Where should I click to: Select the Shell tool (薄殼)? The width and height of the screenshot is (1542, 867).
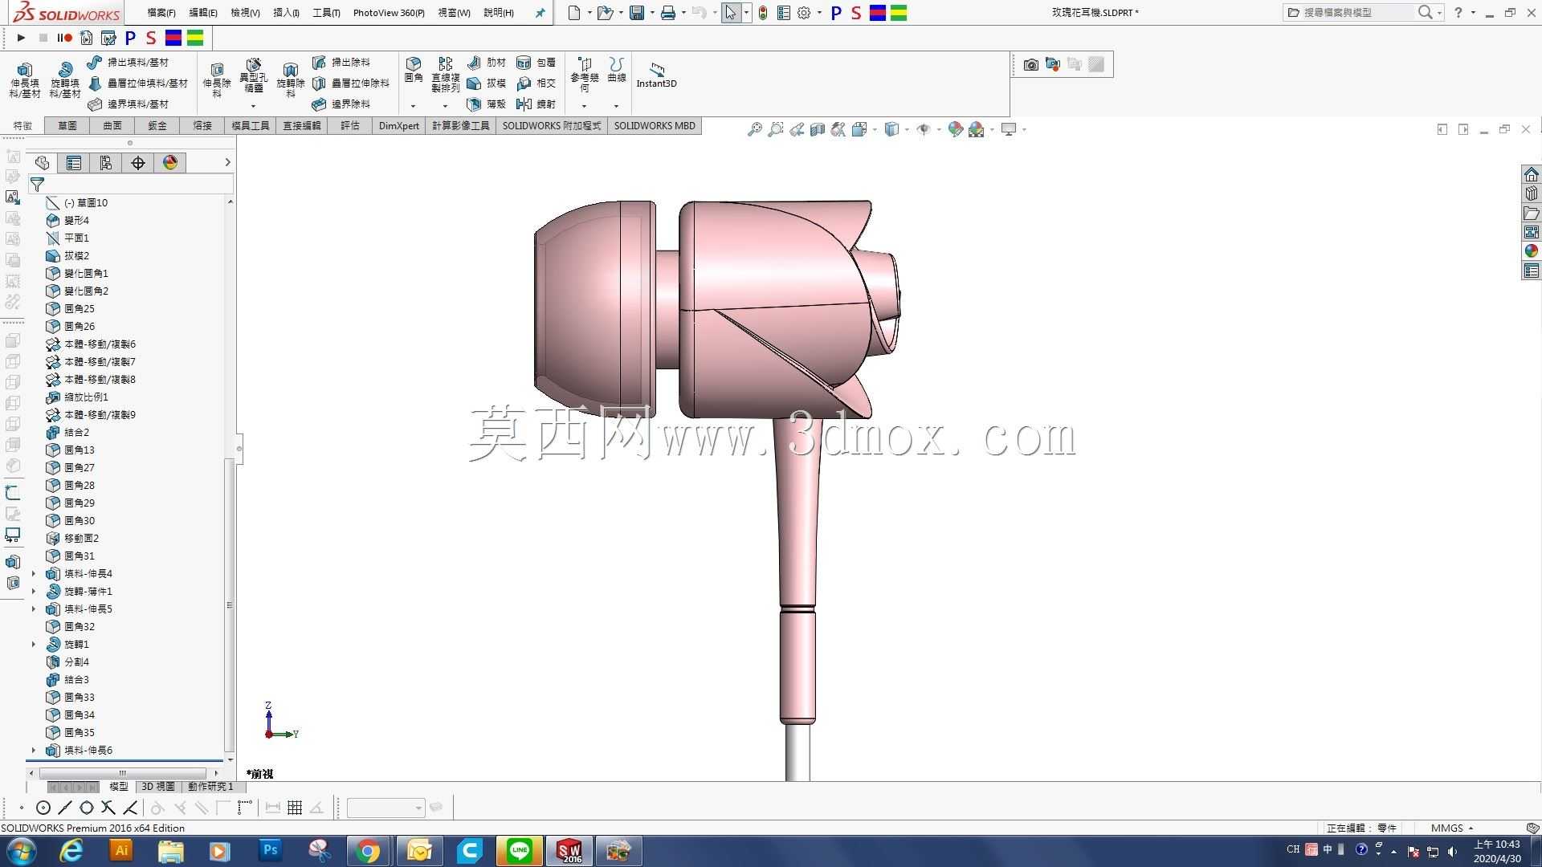tap(487, 104)
